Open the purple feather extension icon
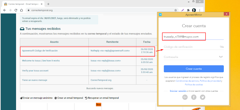The image size is (240, 110). (183, 10)
